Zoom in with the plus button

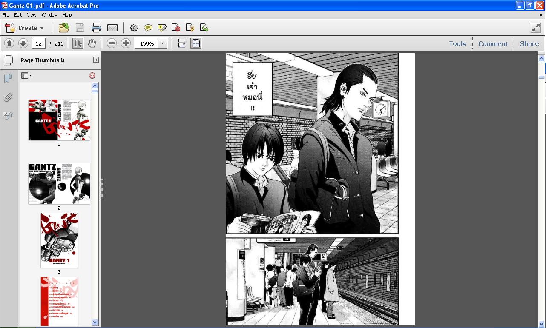tap(126, 43)
